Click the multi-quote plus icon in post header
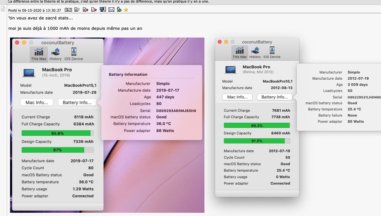 tap(94, 10)
